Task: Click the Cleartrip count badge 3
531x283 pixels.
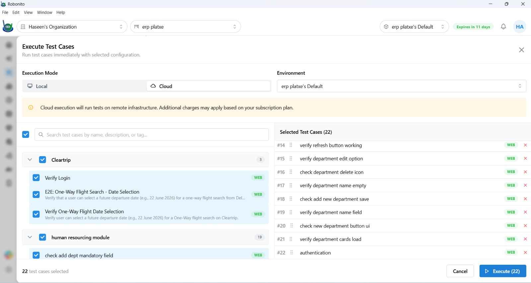Action: (x=261, y=160)
